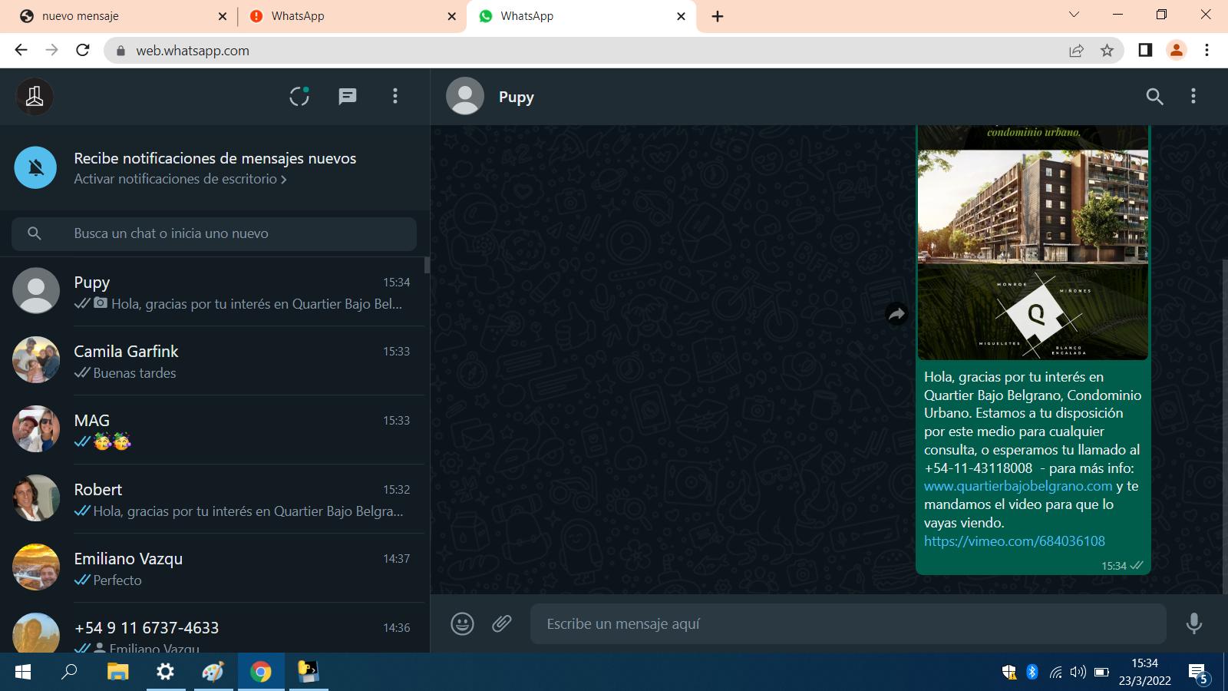Image resolution: width=1228 pixels, height=691 pixels.
Task: Open the Windows notification center
Action: click(x=1199, y=673)
